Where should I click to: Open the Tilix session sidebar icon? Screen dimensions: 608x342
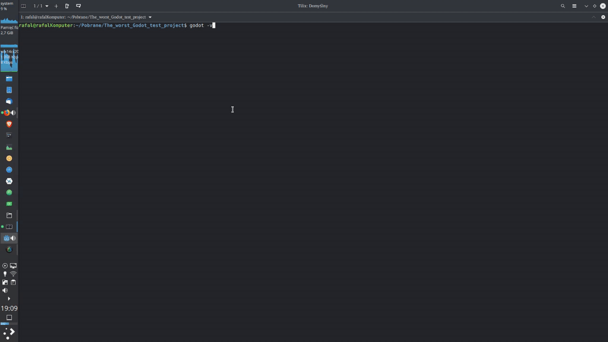pyautogui.click(x=23, y=6)
